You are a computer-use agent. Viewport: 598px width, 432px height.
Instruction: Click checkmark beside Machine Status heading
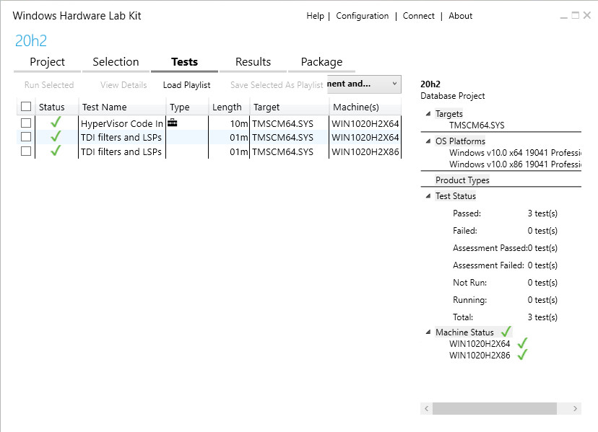(506, 332)
